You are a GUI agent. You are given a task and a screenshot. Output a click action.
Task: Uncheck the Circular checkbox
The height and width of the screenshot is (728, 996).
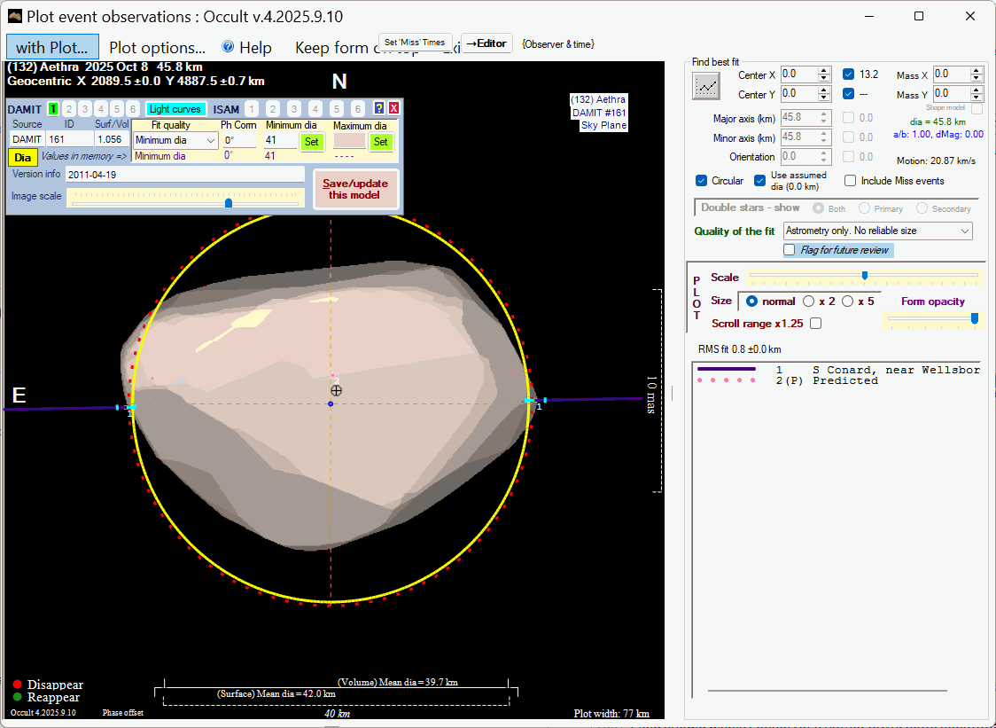702,181
